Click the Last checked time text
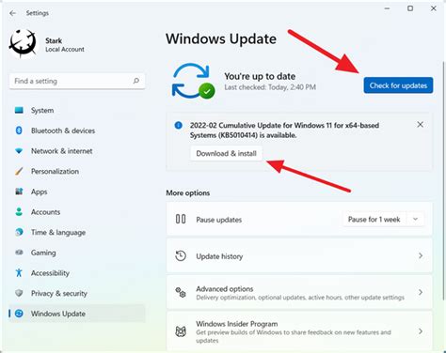 (x=270, y=87)
